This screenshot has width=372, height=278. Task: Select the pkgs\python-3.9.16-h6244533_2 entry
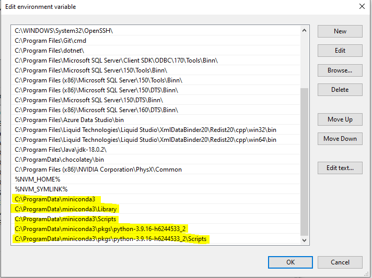pos(156,229)
